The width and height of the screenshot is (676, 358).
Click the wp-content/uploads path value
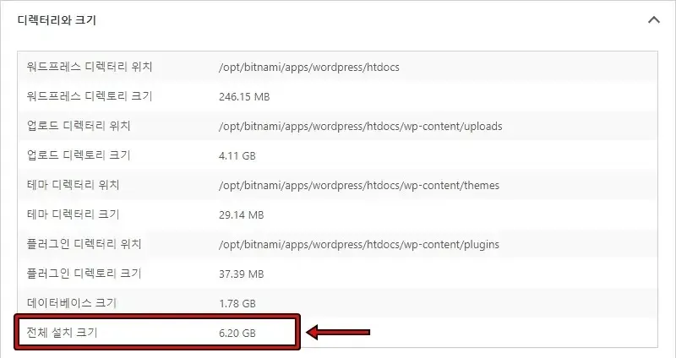[x=361, y=126]
